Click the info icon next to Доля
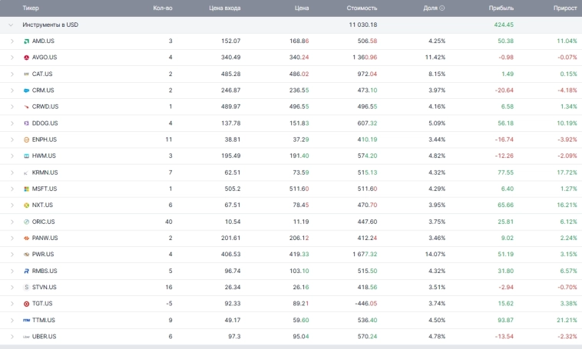The image size is (582, 349). pyautogui.click(x=441, y=8)
